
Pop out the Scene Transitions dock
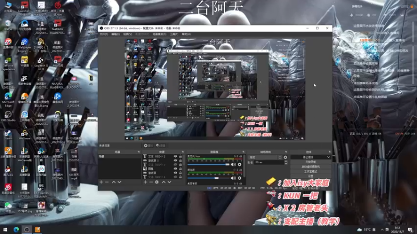[x=286, y=152]
